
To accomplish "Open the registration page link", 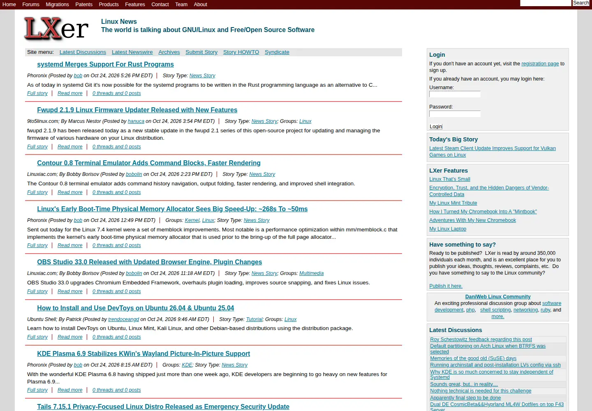I will (540, 64).
